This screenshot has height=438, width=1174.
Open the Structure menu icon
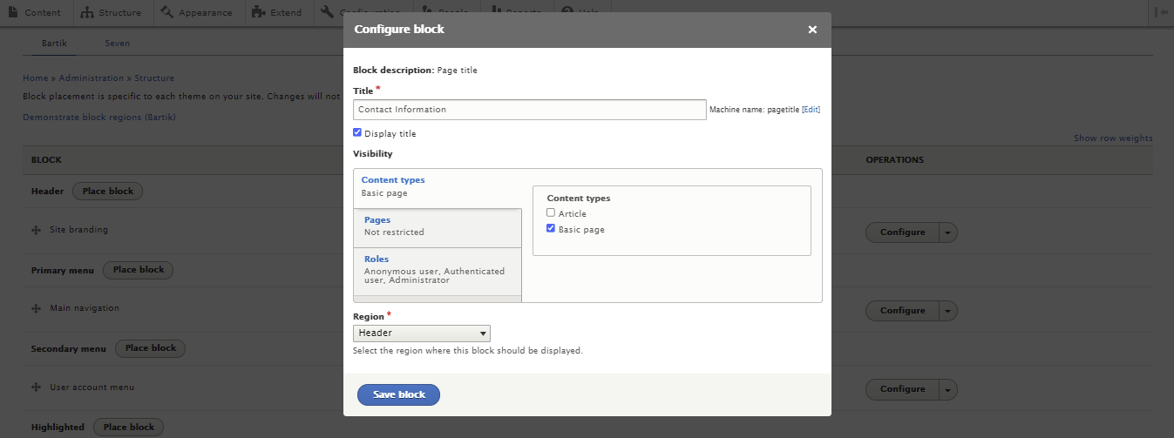(87, 12)
